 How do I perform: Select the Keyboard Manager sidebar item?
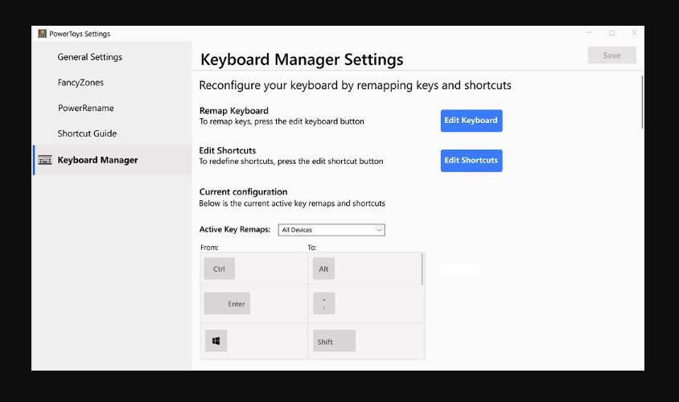click(113, 160)
